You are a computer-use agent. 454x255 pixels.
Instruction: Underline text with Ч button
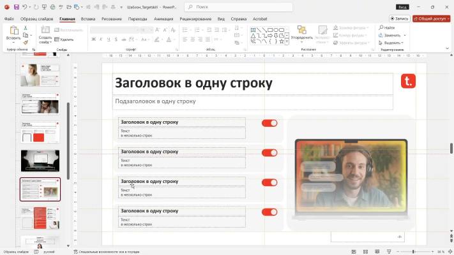pos(109,40)
